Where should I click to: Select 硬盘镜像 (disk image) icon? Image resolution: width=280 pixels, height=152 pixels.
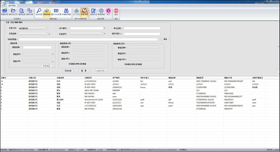(47, 12)
